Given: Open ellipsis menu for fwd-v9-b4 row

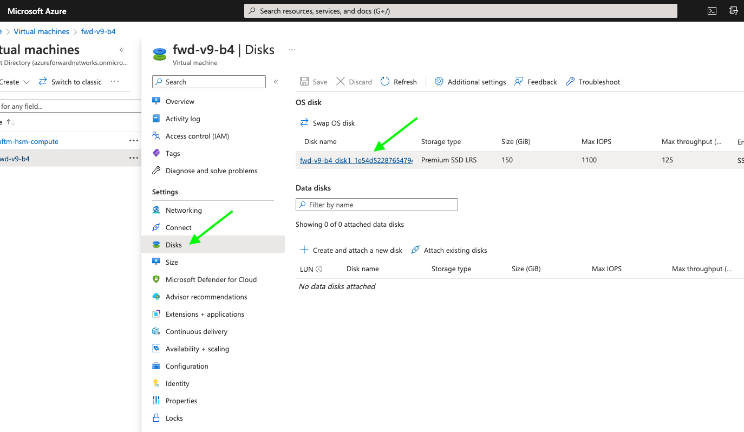Looking at the screenshot, I should pyautogui.click(x=133, y=159).
